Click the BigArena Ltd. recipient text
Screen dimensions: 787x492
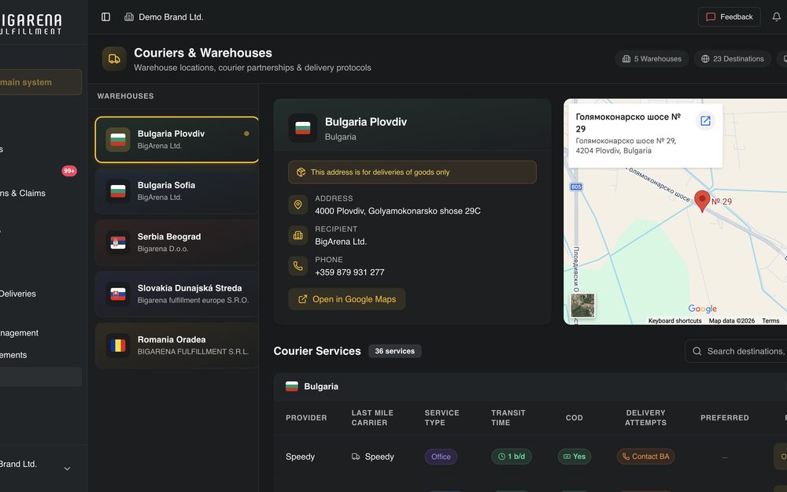(x=341, y=242)
